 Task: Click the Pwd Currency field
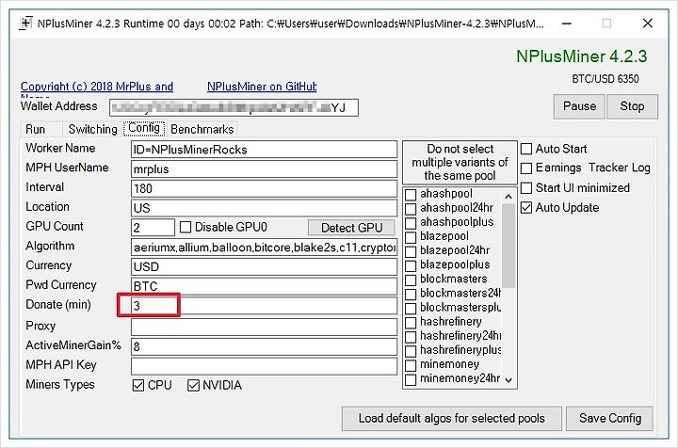(264, 286)
